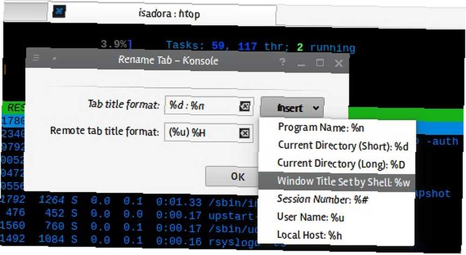Viewport: 466px width, 255px height.
Task: Open the Insert dropdown button
Action: 293,108
